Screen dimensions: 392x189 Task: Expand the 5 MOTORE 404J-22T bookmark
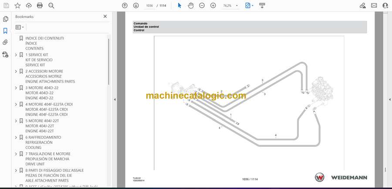tap(16, 121)
